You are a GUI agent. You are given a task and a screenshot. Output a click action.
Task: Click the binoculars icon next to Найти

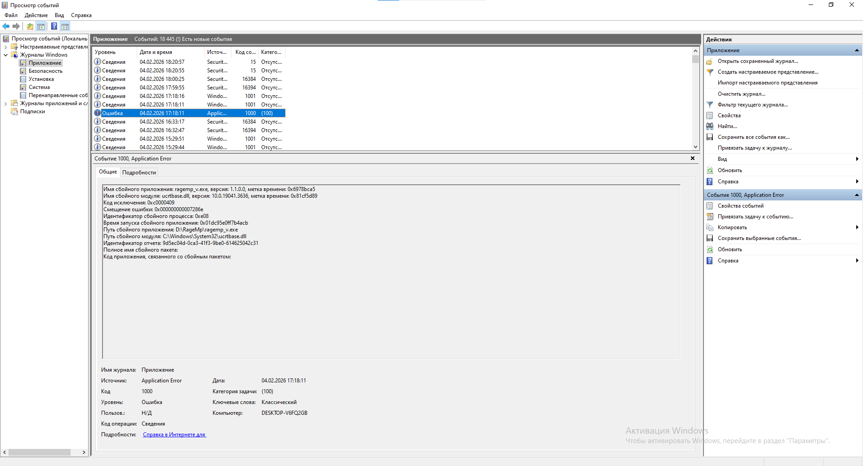coord(710,126)
